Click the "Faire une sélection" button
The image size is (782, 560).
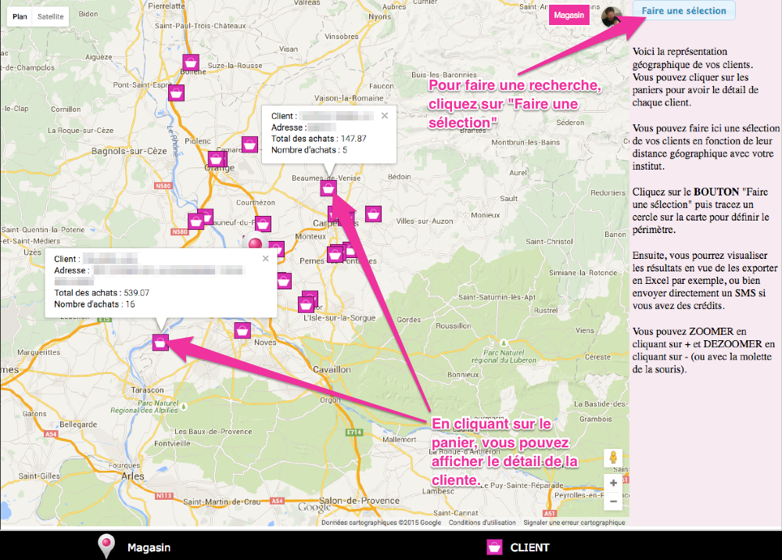(x=683, y=11)
